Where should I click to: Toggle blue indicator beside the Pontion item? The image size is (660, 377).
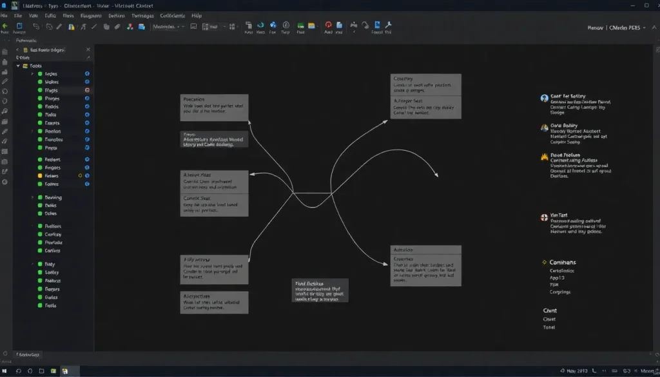coord(87,131)
